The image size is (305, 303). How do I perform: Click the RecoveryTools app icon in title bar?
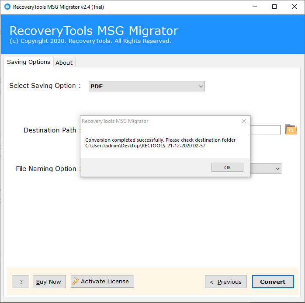click(7, 7)
